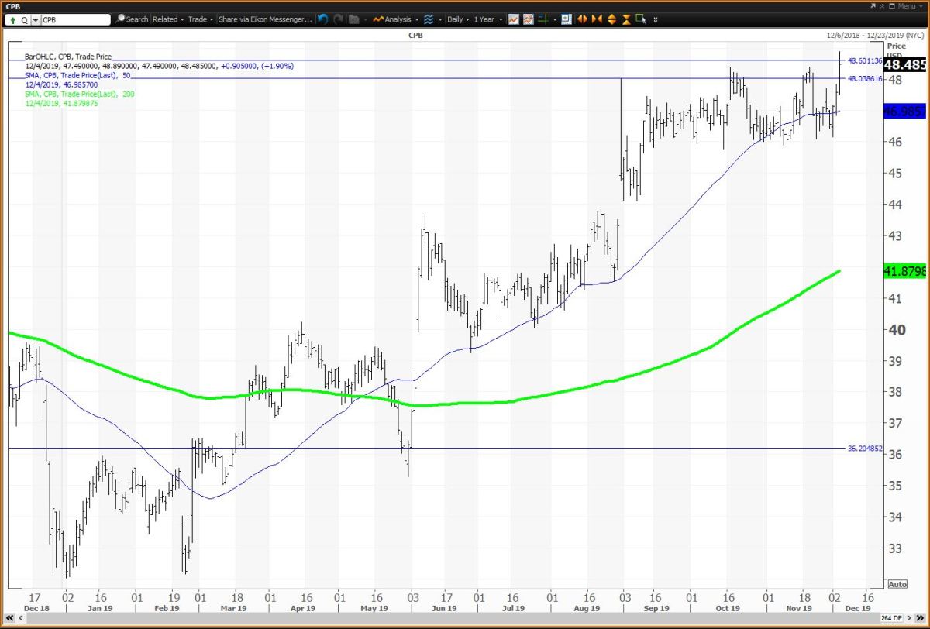
Task: Click the vertical expand orange arrows icon
Action: tap(613, 19)
